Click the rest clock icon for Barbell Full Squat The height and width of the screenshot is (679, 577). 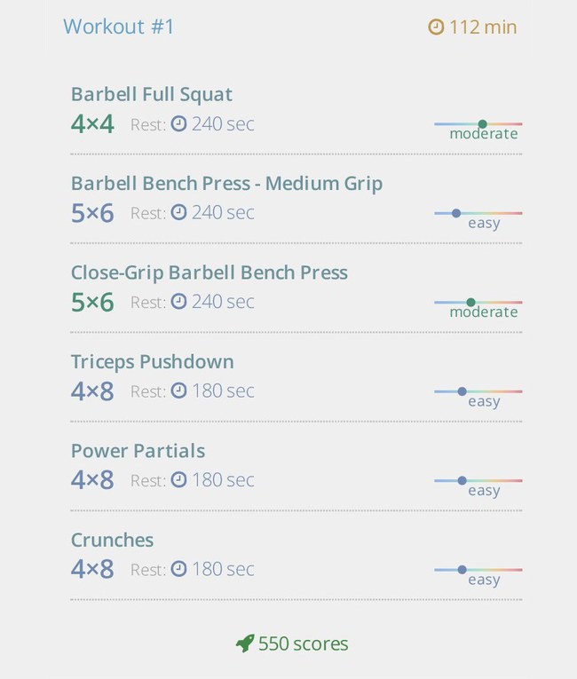178,124
